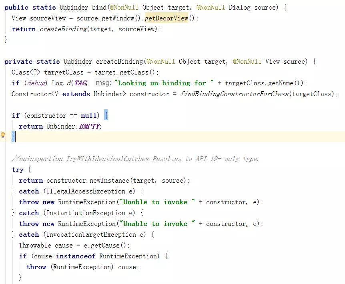Click 'Throwable cause' declaration
The width and height of the screenshot is (345, 284).
coord(46,245)
